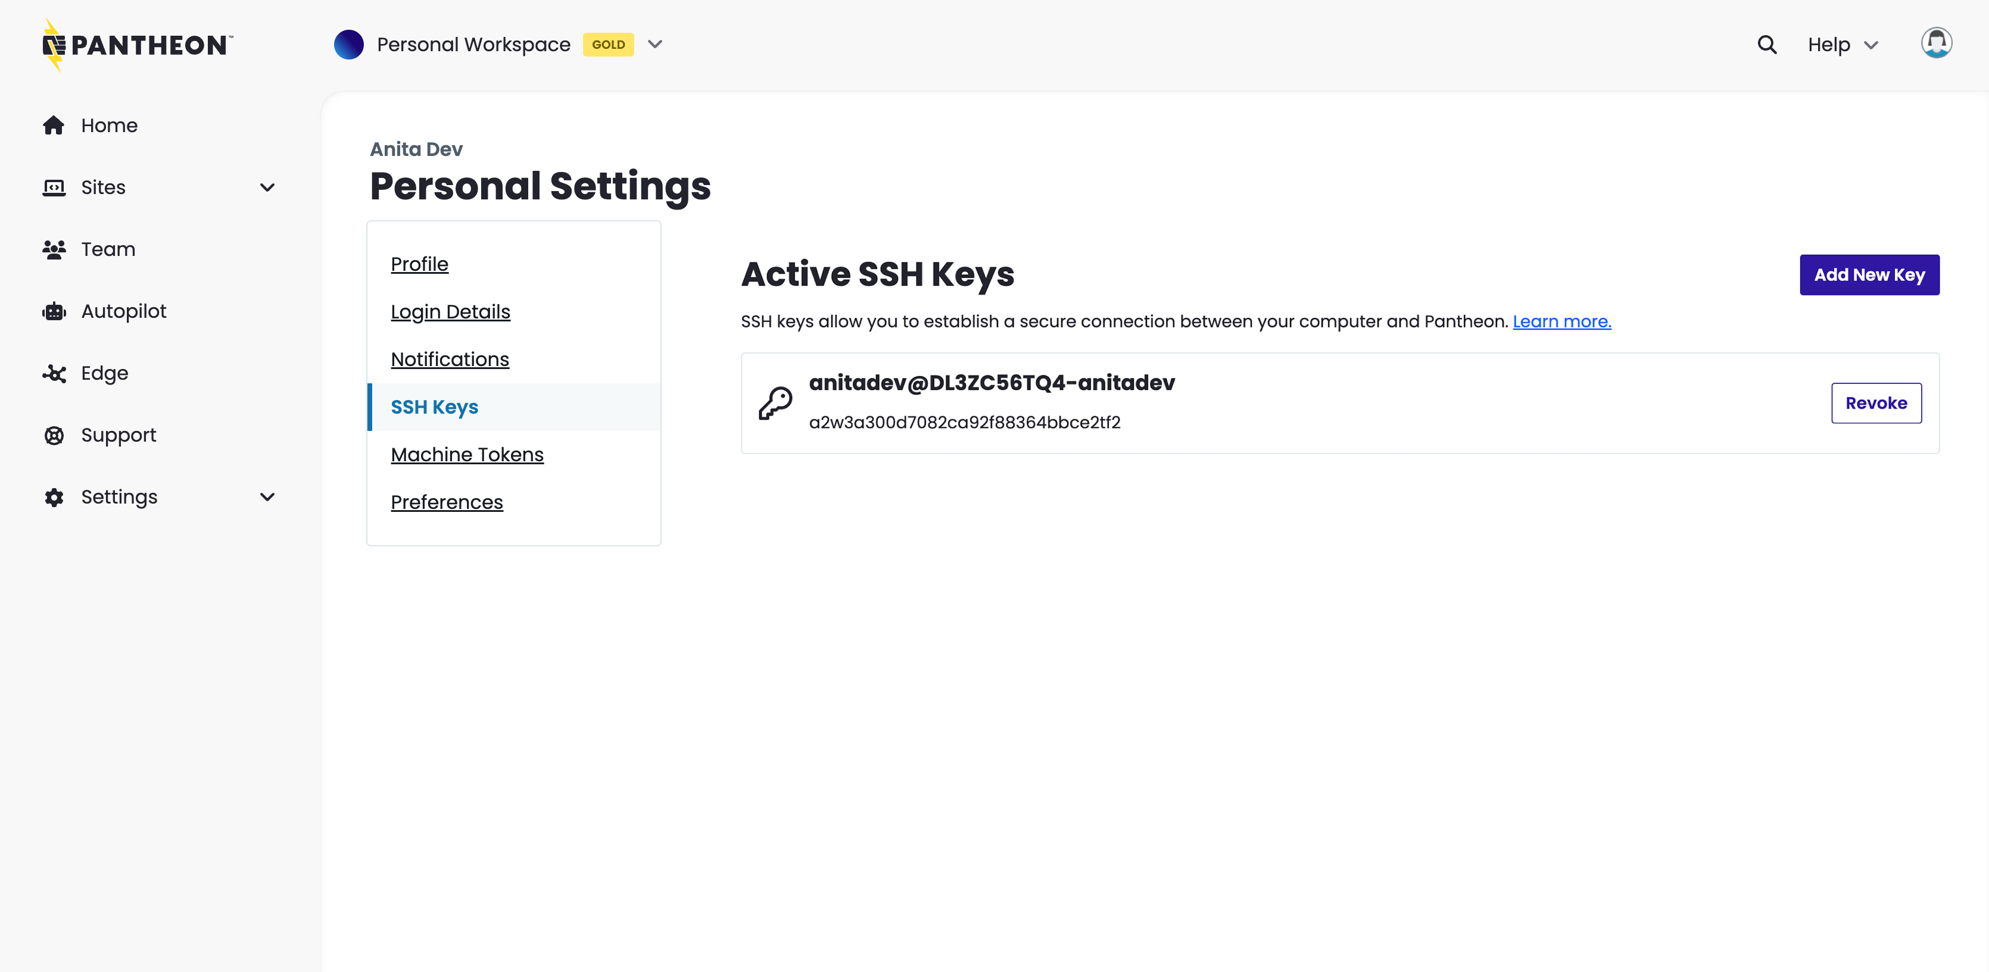
Task: Click the Home icon in the sidebar
Action: coord(53,124)
